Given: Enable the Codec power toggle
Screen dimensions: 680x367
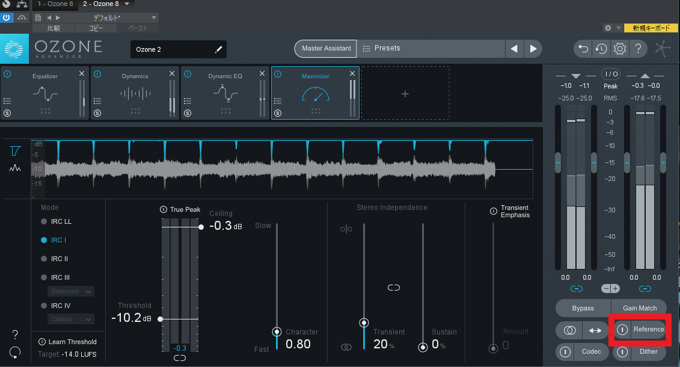Looking at the screenshot, I should [565, 352].
